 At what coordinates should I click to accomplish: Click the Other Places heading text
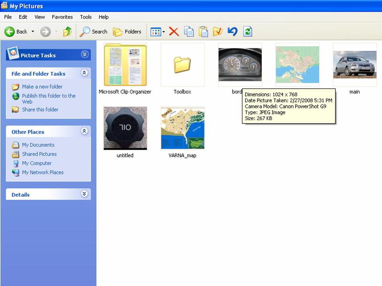pyautogui.click(x=28, y=132)
